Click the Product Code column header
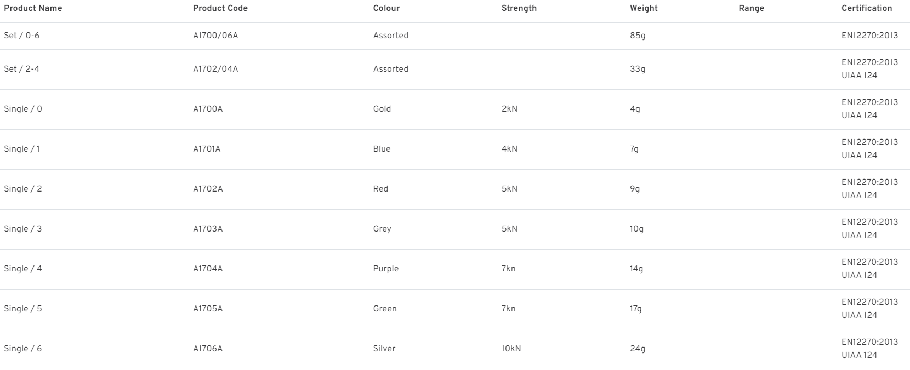This screenshot has width=910, height=370. coord(220,8)
